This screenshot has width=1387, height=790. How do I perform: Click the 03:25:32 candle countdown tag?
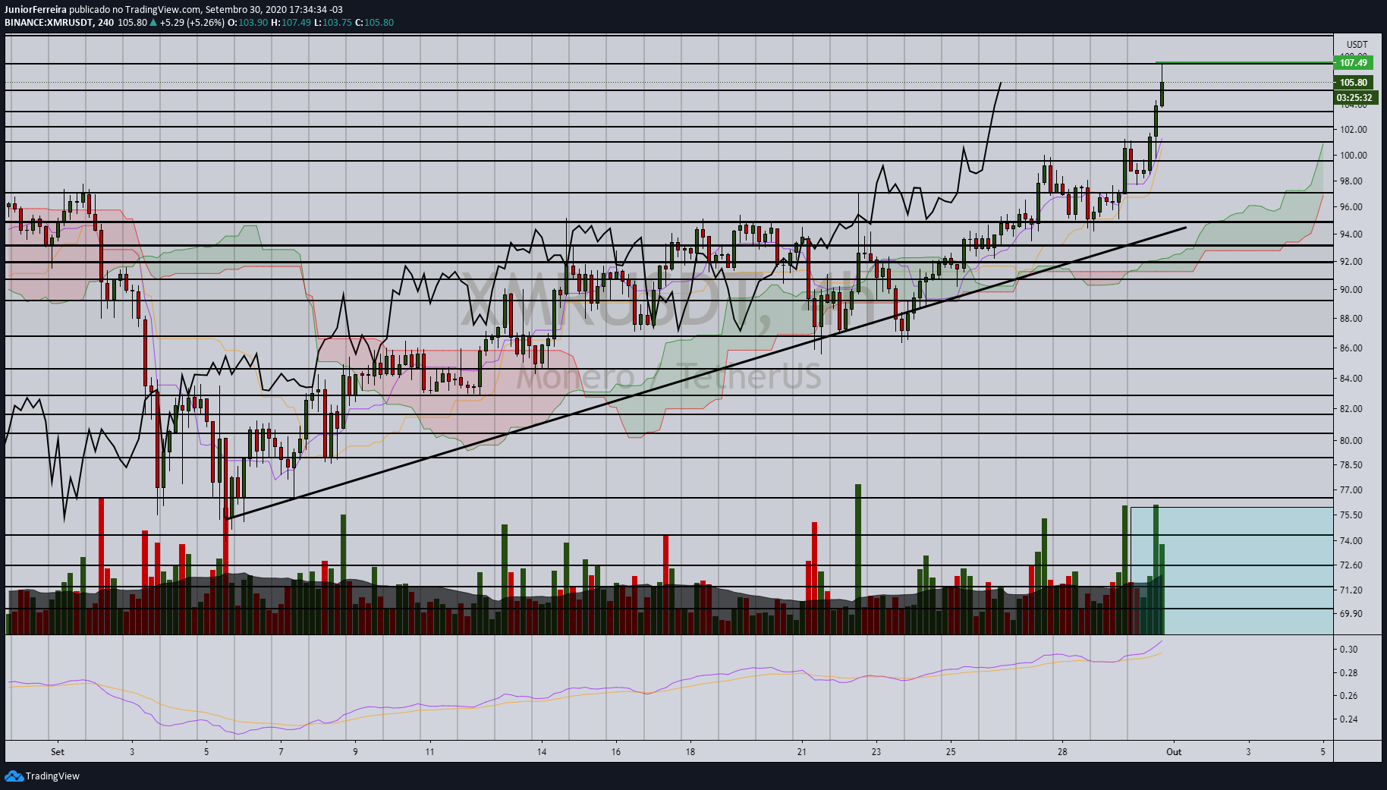[1354, 98]
